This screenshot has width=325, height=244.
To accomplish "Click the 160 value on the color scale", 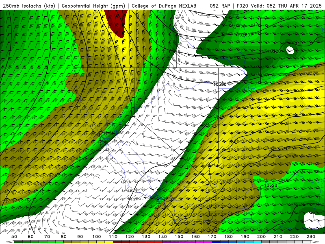I will point(195,237).
